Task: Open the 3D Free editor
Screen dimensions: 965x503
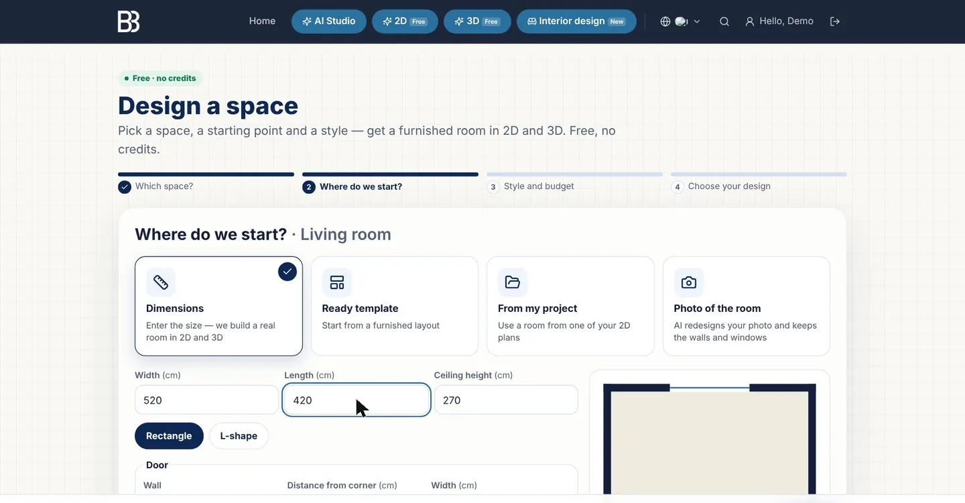Action: [x=477, y=21]
